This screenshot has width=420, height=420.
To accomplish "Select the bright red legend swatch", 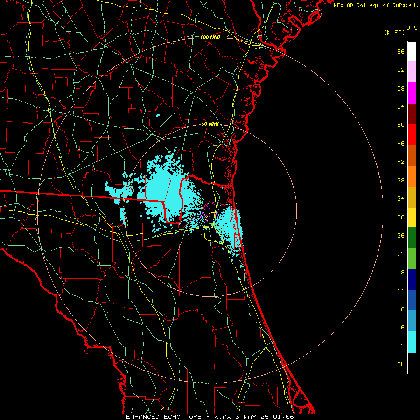I will [x=412, y=134].
